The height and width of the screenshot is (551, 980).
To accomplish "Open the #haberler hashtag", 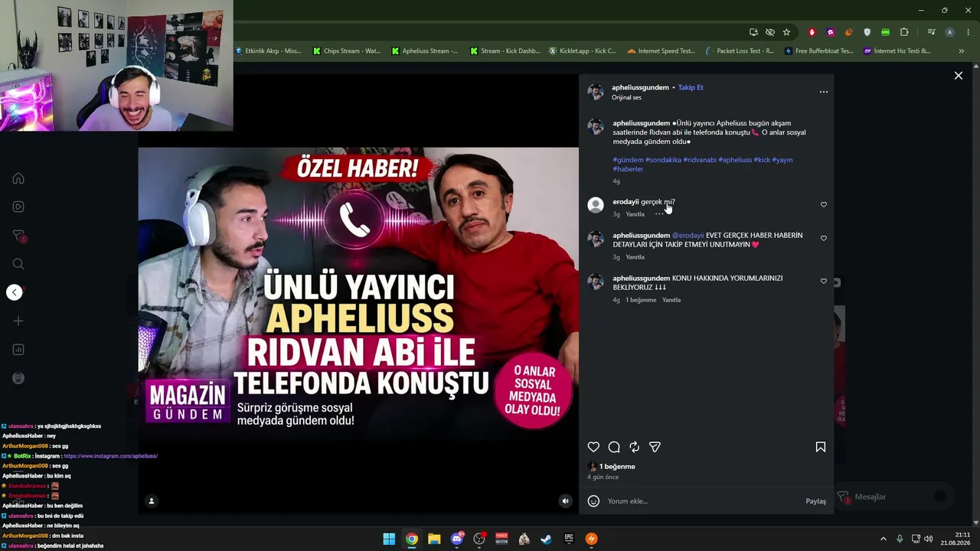I will click(628, 169).
